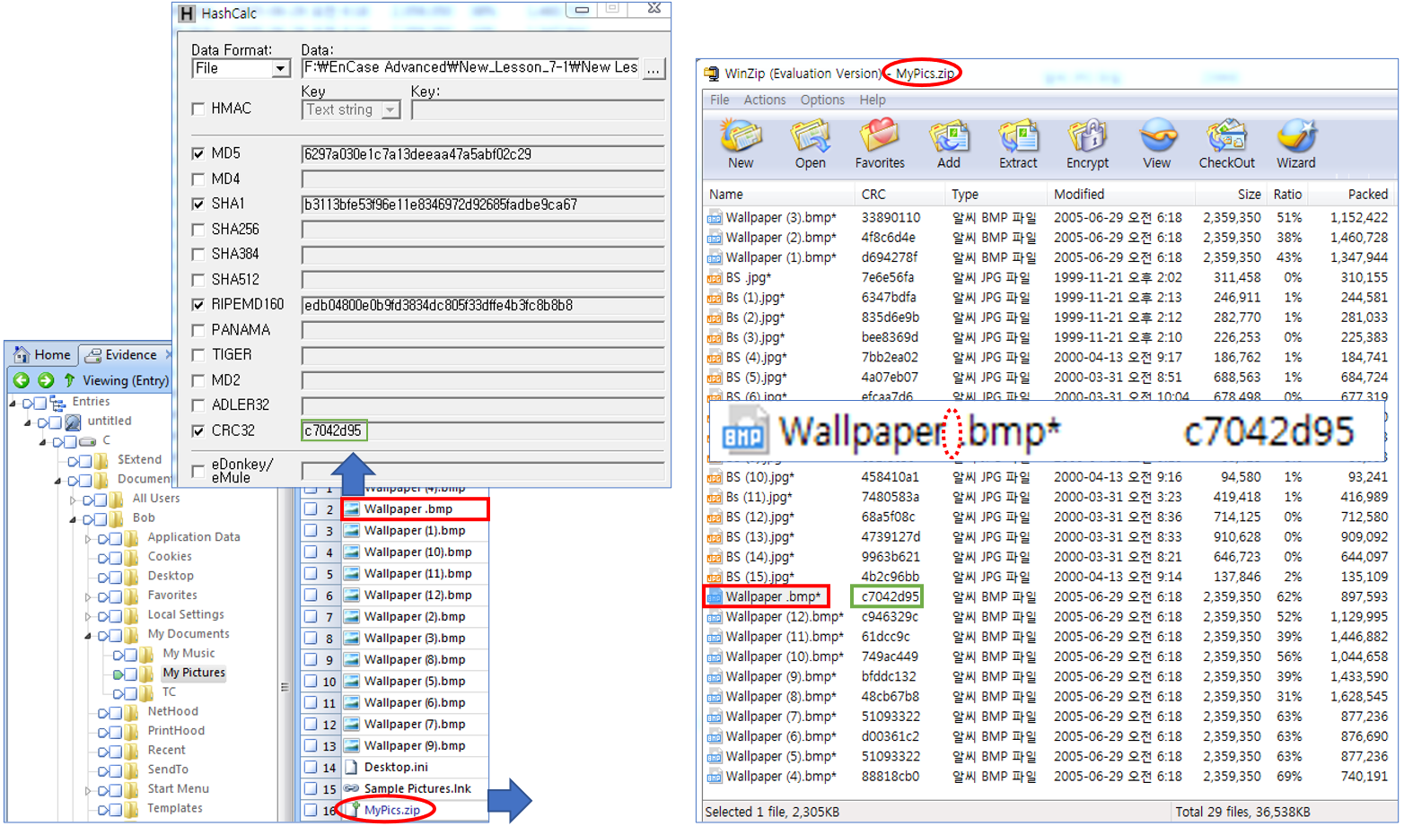
Task: Collapse the My Documents tree node
Action: tap(88, 635)
